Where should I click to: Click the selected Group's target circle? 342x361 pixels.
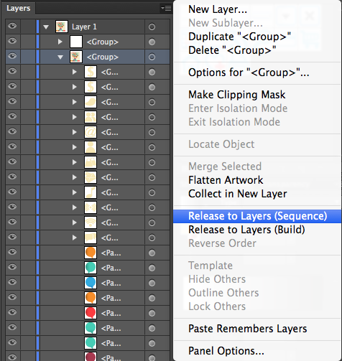click(x=152, y=57)
